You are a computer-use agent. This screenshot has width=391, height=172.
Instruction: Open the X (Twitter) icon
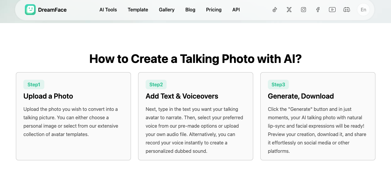tap(289, 10)
